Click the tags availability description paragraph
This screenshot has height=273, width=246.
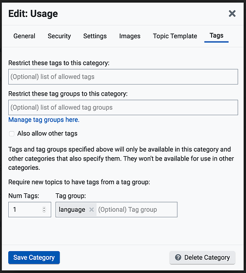[x=121, y=158]
